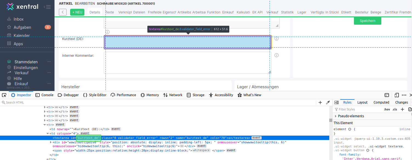
Task: Collapse the xentral sidebar menu icon
Action: (x=47, y=7)
